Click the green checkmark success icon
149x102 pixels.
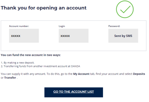[125, 9]
